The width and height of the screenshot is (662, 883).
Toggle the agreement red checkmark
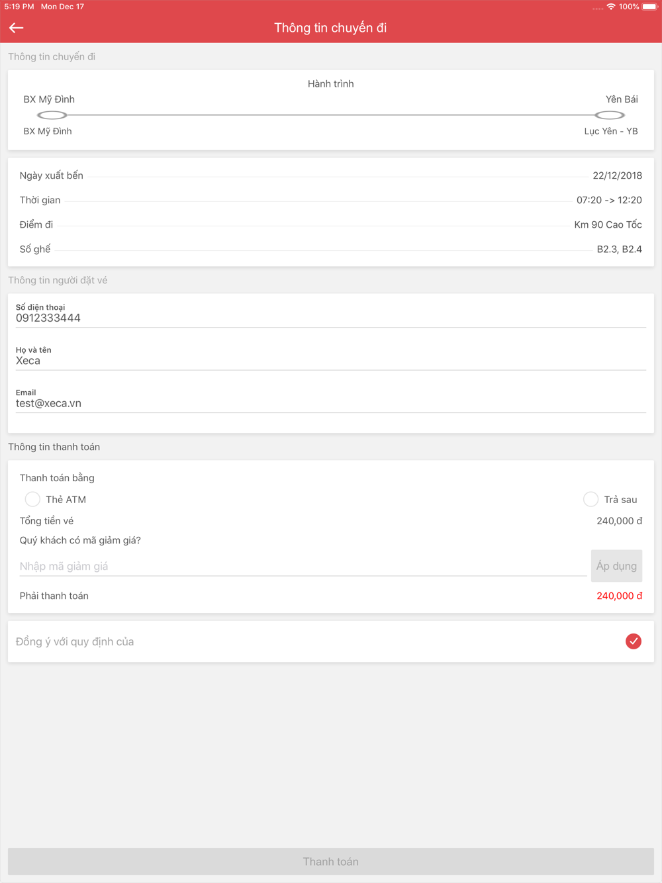tap(634, 641)
